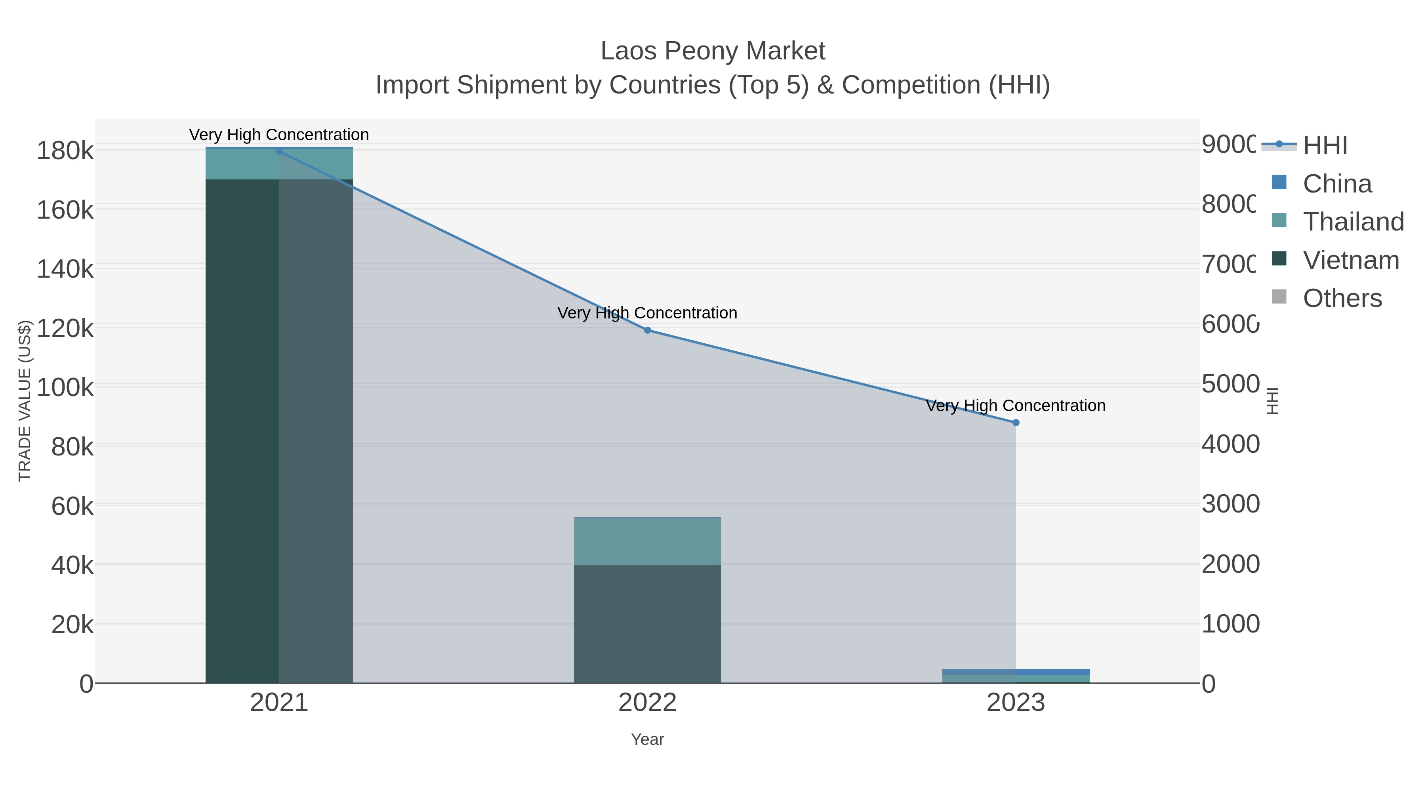This screenshot has height=802, width=1426.
Task: Click the Thailand teal legend swatch
Action: [x=1279, y=220]
